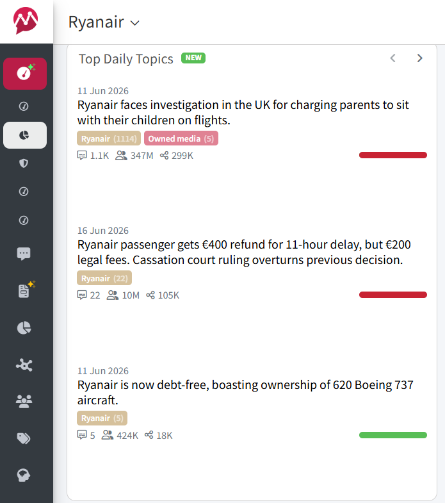Viewport: 445px width, 503px height.
Task: Open the lower pie chart analytics icon
Action: [x=24, y=328]
